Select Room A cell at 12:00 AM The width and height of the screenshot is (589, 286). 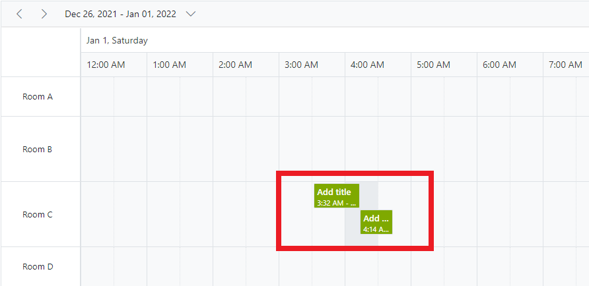click(98, 97)
